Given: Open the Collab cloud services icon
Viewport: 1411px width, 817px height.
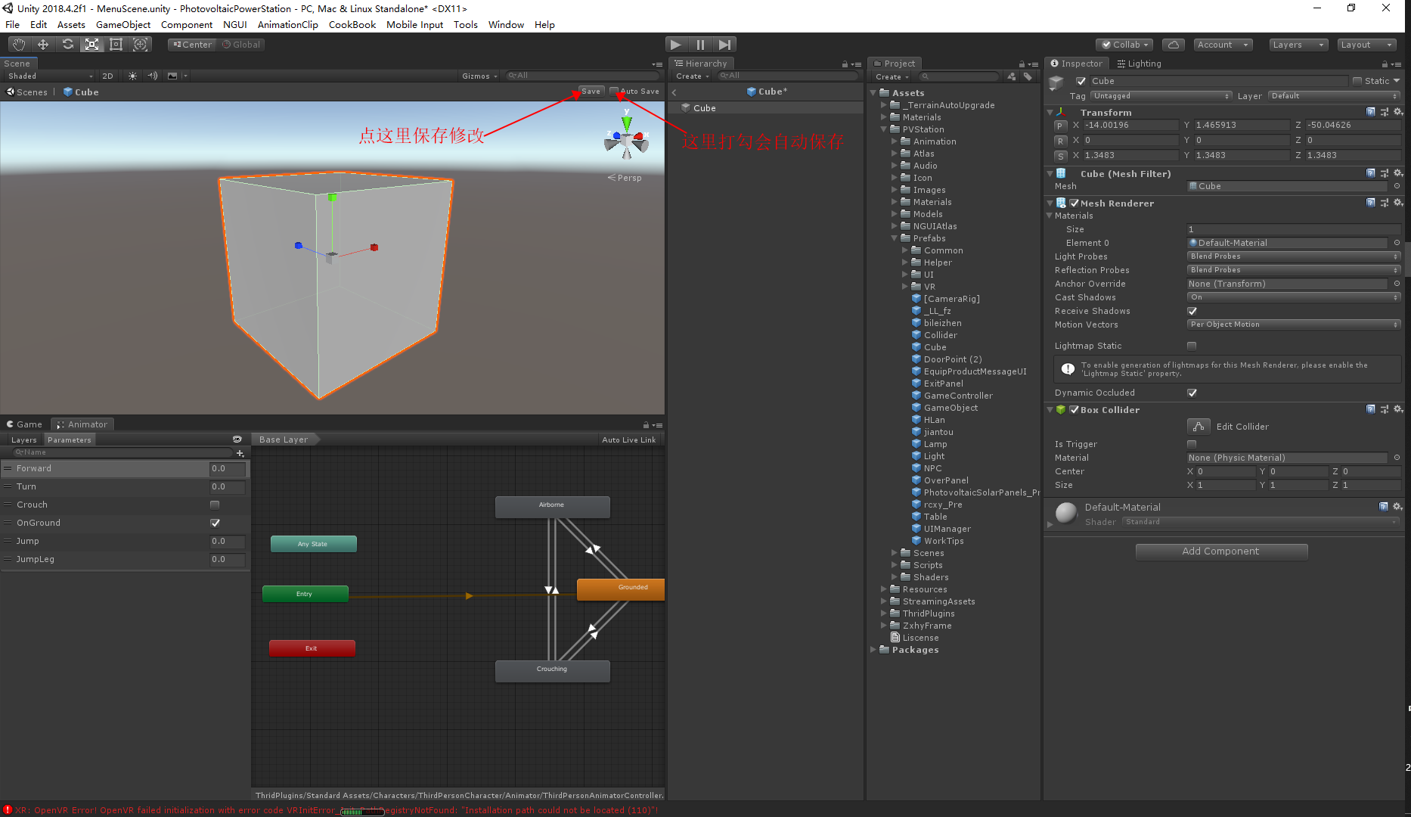Looking at the screenshot, I should [x=1173, y=45].
